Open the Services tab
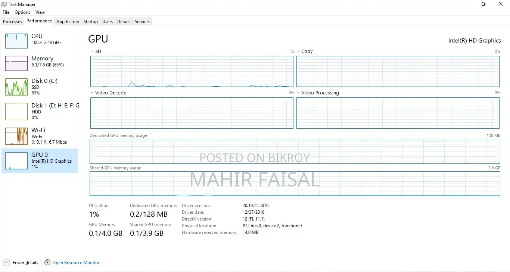Image resolution: width=510 pixels, height=272 pixels. (143, 22)
